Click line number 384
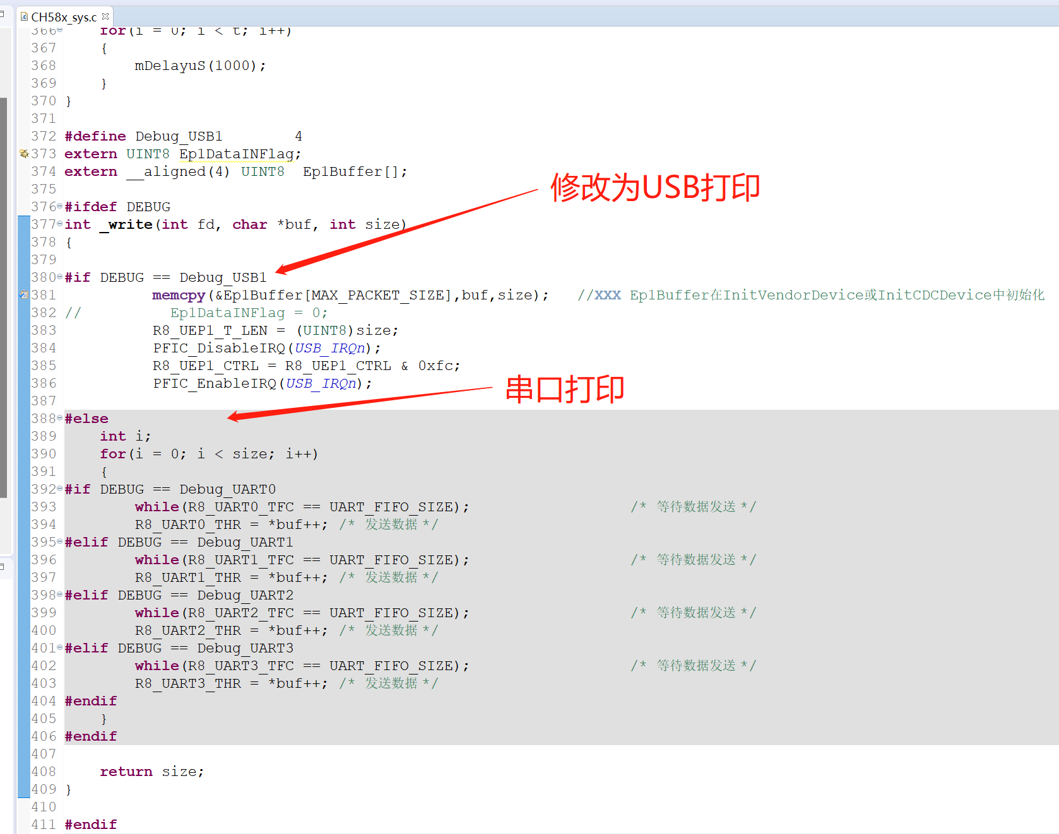Viewport: 1059px width, 834px height. [44, 348]
